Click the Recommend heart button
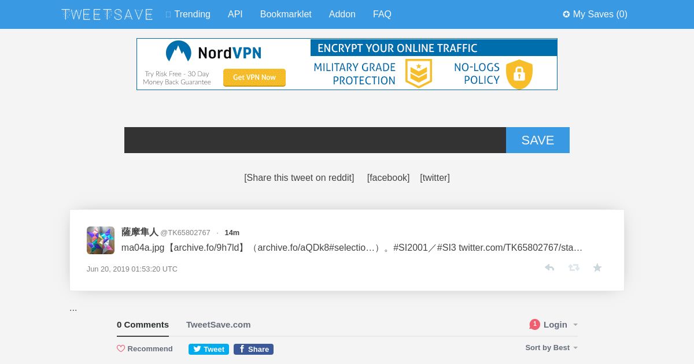 click(145, 349)
